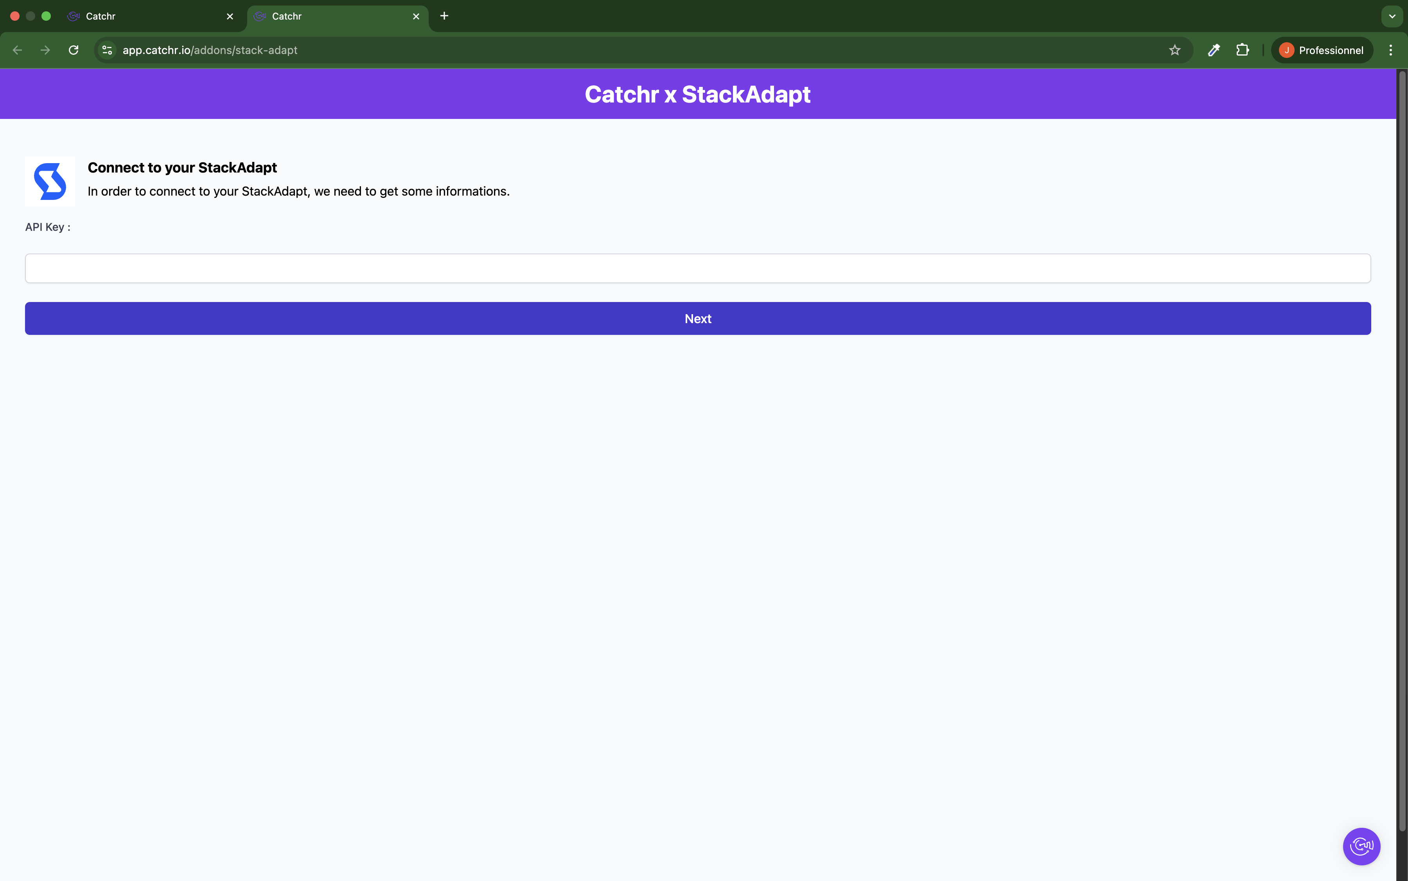The width and height of the screenshot is (1408, 881).
Task: Close the active Catchr tab
Action: pos(416,16)
